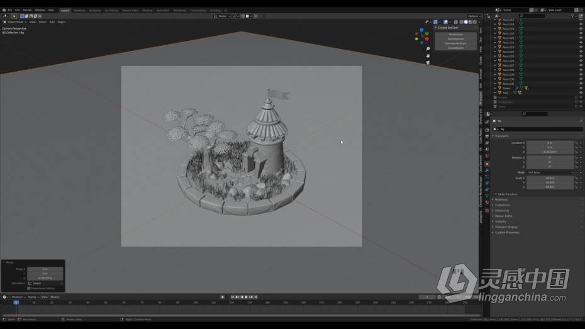Screen dimensions: 585x329
Task: Select Rock.023 in the outliner
Action: click(x=508, y=47)
